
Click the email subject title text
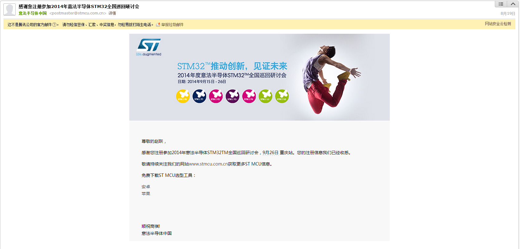click(x=79, y=6)
